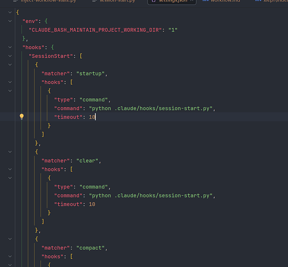Click "matcher" key on the clear line
The width and height of the screenshot is (288, 267).
click(x=56, y=161)
